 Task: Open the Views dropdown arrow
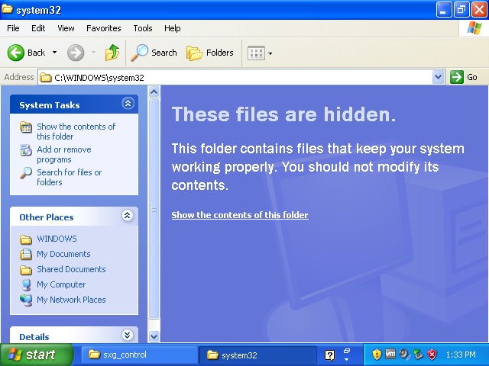click(270, 53)
